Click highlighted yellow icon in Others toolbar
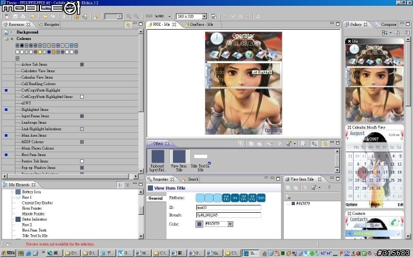Image resolution: width=413 pixels, height=258 pixels. [x=325, y=143]
